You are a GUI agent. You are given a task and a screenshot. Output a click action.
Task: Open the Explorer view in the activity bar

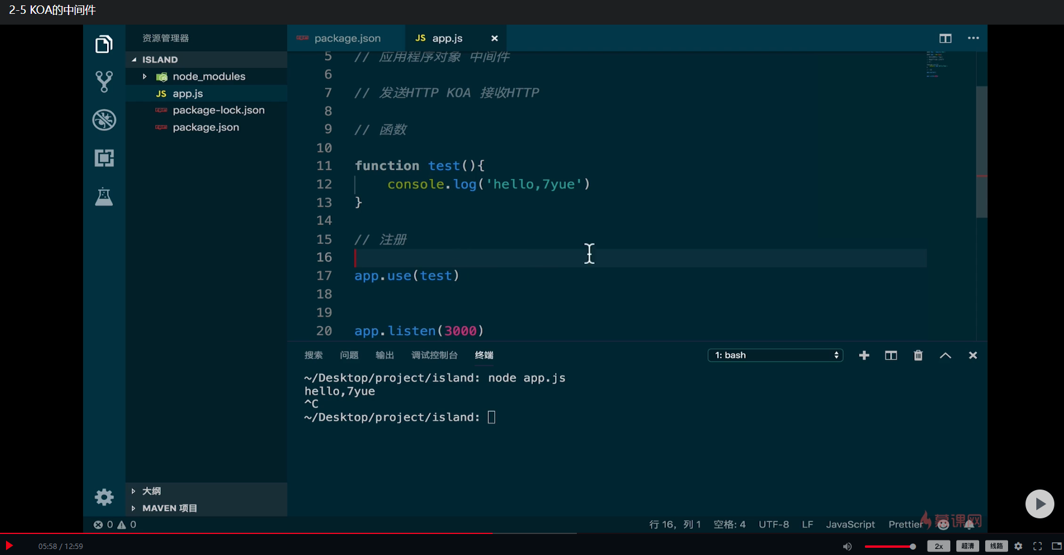point(104,44)
